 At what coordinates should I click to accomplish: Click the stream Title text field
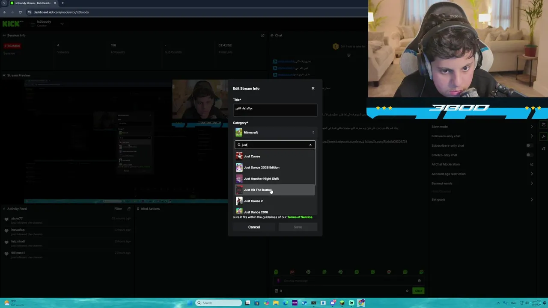(x=275, y=110)
